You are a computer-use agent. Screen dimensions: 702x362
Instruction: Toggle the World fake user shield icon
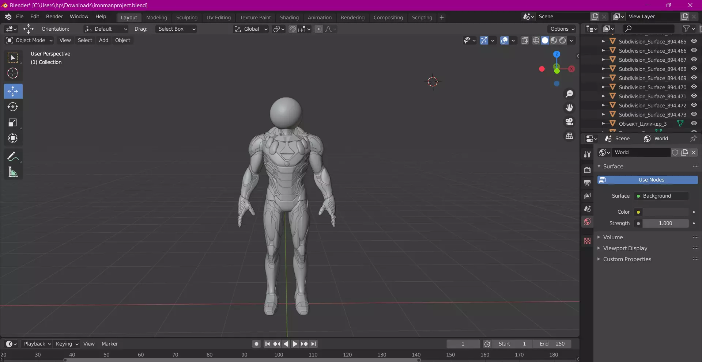pos(675,153)
